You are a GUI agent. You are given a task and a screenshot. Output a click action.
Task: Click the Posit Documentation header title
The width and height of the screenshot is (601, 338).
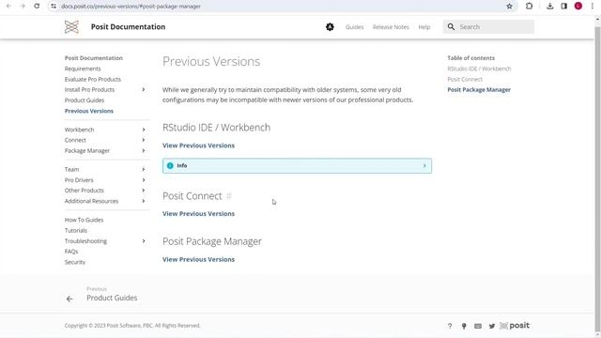point(128,27)
